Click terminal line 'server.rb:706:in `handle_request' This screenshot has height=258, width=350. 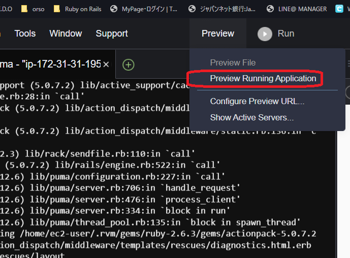120,188
